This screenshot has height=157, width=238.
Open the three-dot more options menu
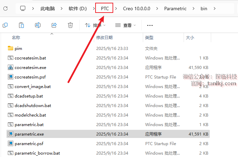tap(150, 25)
